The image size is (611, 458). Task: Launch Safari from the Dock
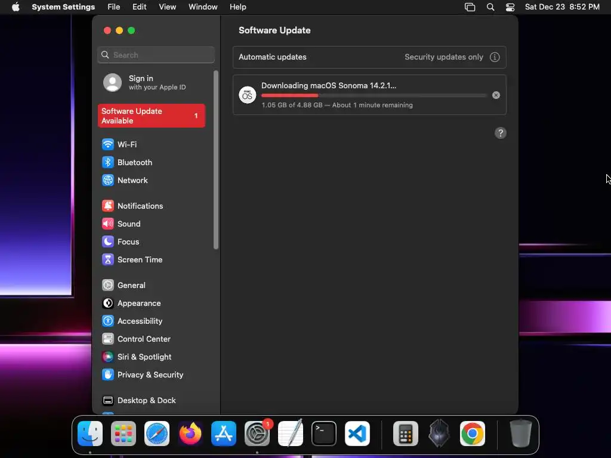157,434
